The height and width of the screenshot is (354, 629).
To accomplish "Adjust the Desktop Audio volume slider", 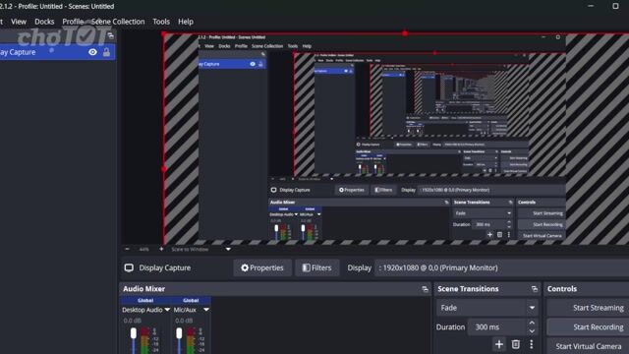I will click(x=134, y=333).
